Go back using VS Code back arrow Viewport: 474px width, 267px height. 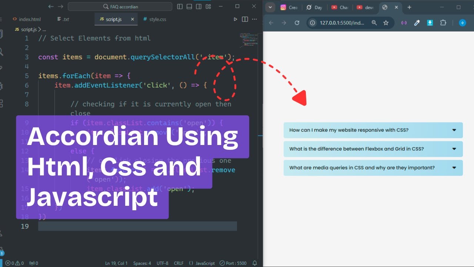(51, 7)
